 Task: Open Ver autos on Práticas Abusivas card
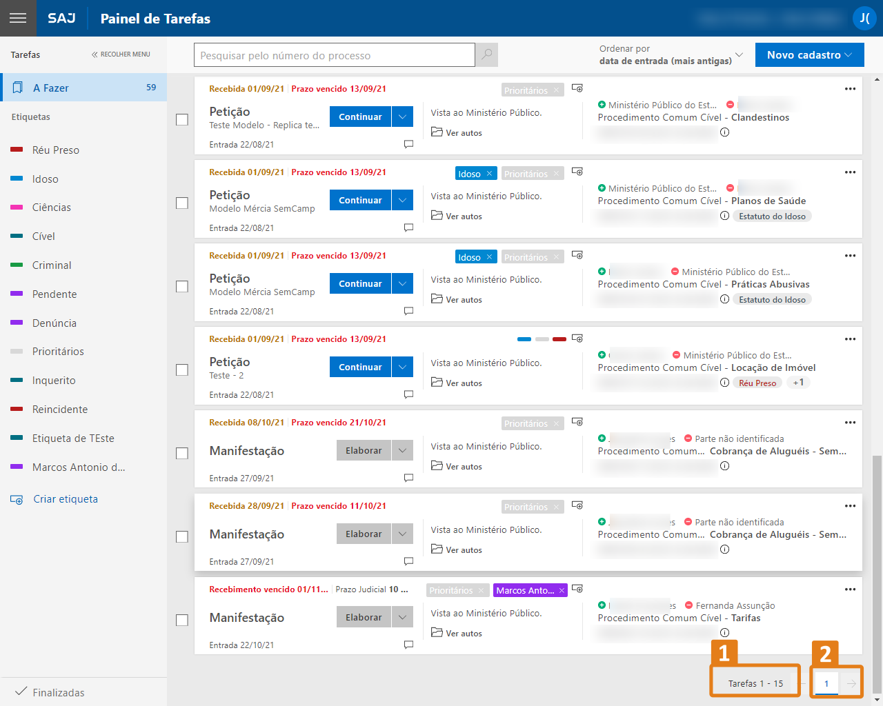click(457, 299)
